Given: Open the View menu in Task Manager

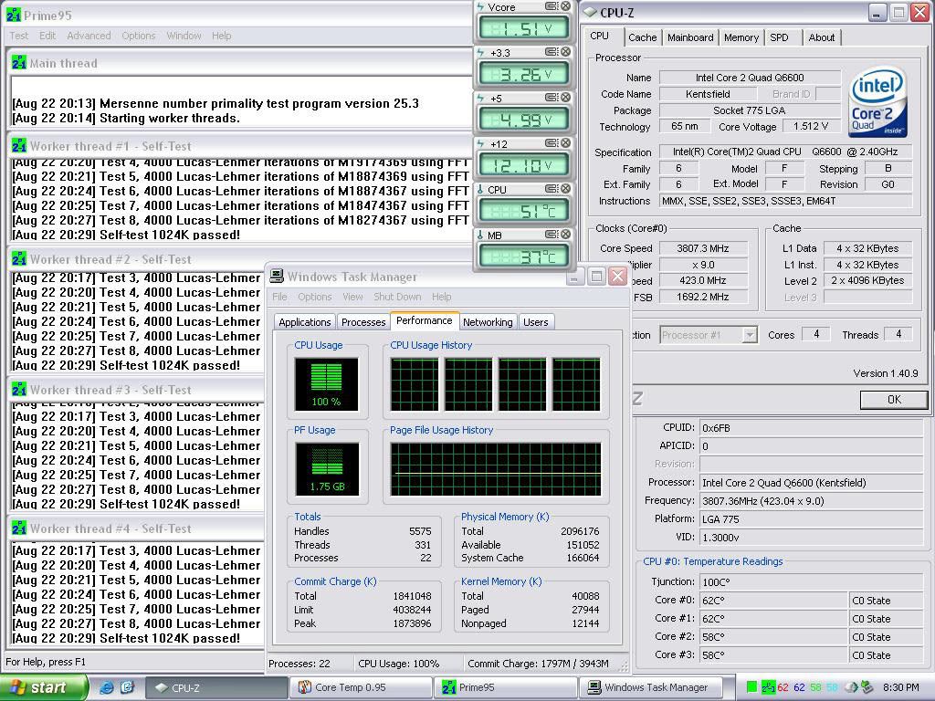Looking at the screenshot, I should click(x=352, y=297).
